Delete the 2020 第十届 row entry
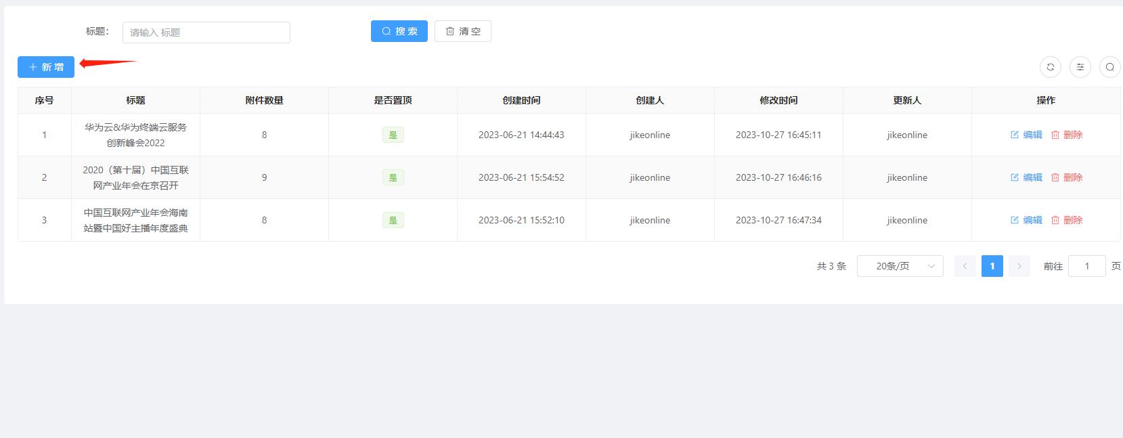Image resolution: width=1123 pixels, height=438 pixels. coord(1067,177)
